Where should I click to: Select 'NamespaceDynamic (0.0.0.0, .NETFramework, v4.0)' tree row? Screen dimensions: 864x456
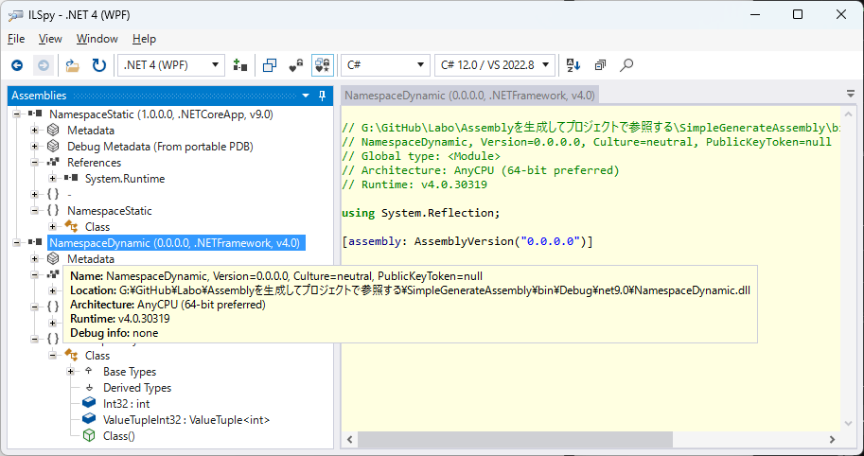click(176, 243)
